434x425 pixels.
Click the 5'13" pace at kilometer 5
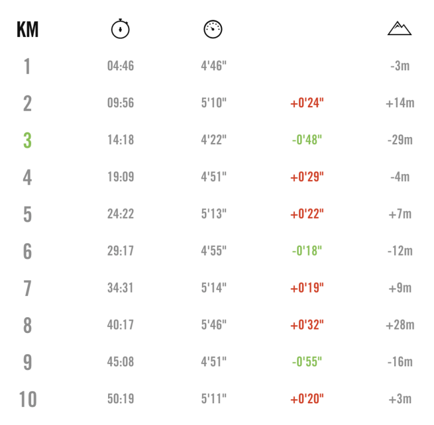coord(214,214)
